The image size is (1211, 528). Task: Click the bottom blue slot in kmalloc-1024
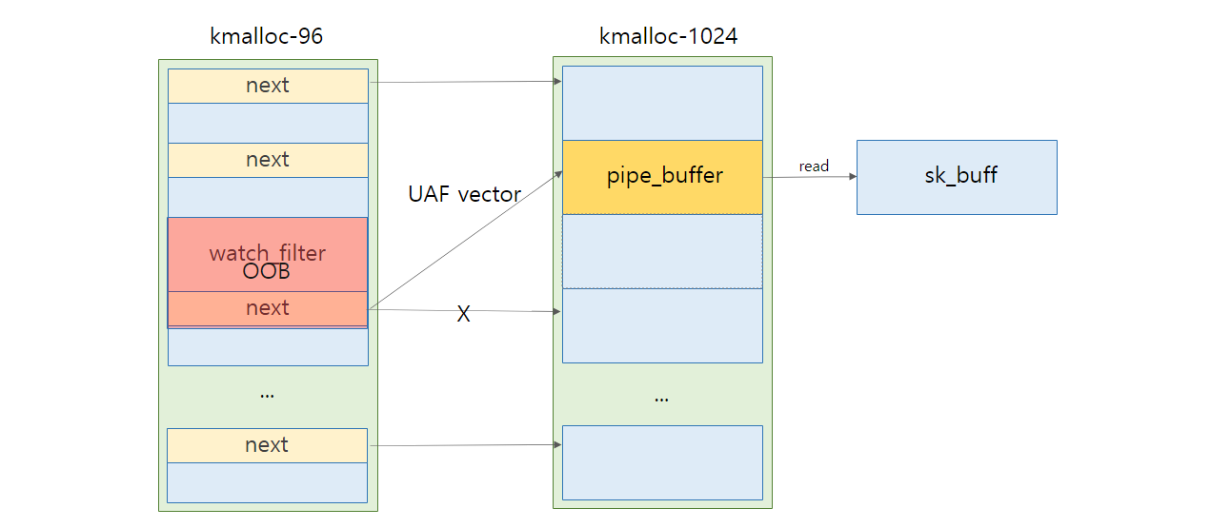click(663, 462)
